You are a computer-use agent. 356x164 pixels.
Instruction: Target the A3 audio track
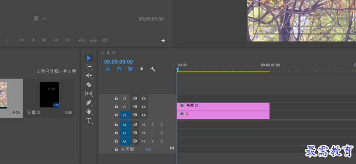pos(124,141)
